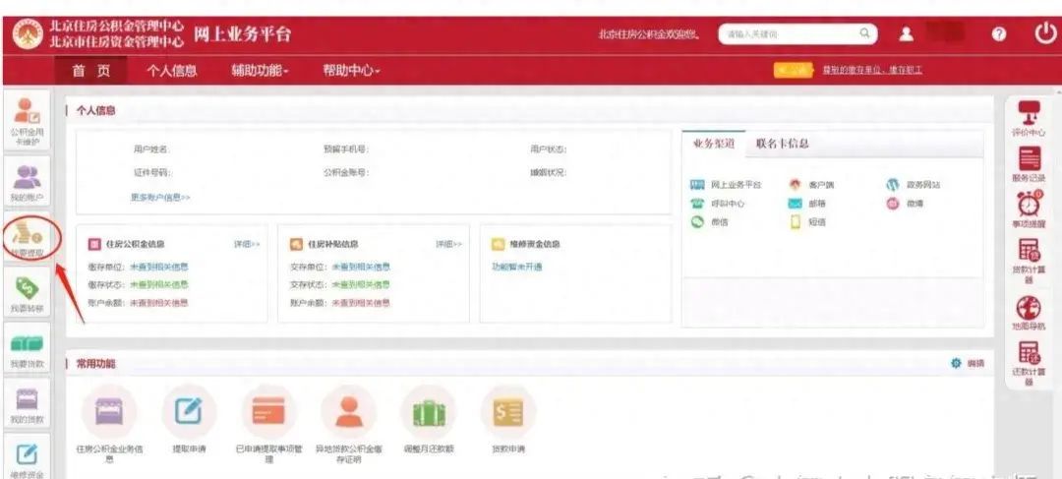
Task: Click 已申请提取事项管理 shortcut icon
Action: coord(268,411)
